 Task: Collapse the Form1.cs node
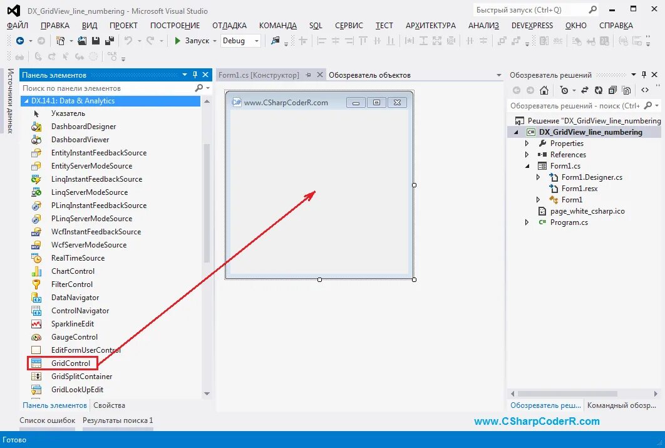coord(527,166)
